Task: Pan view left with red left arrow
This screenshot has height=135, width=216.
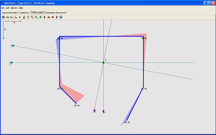Action: coord(49,17)
